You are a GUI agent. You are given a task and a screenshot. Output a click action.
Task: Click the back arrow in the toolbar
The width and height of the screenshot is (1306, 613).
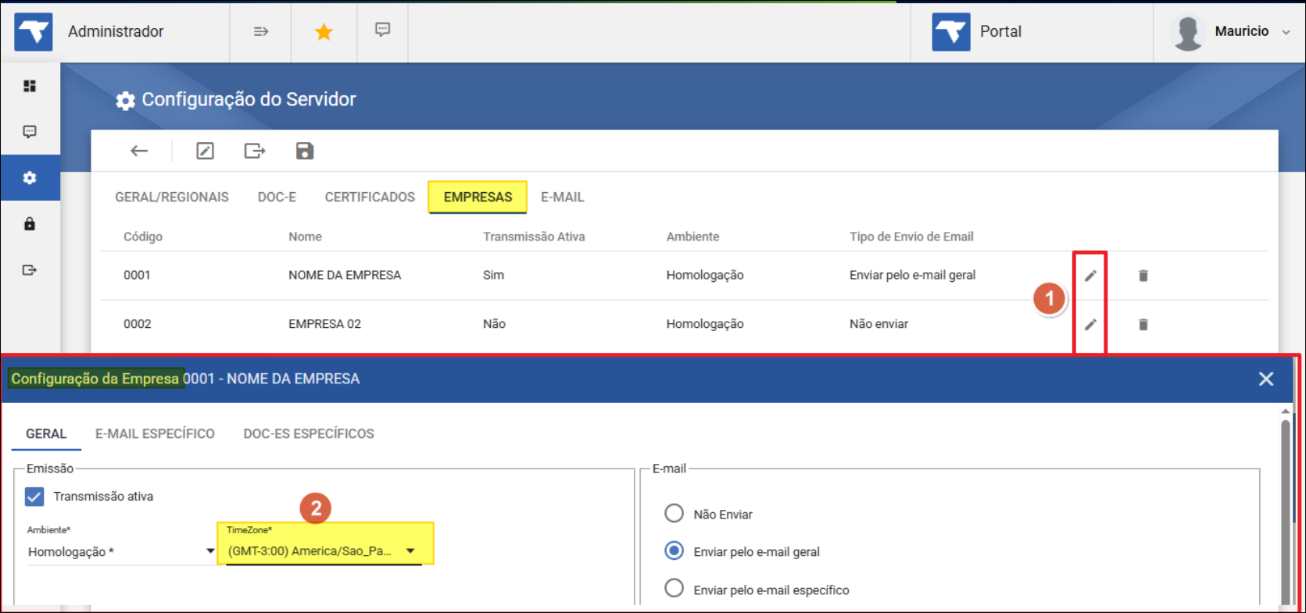click(139, 151)
